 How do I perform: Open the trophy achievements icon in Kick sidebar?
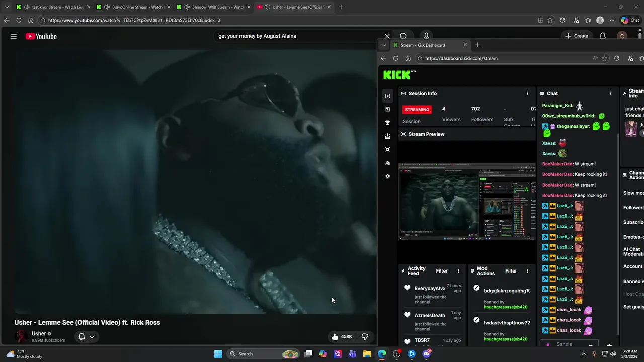pos(387,123)
